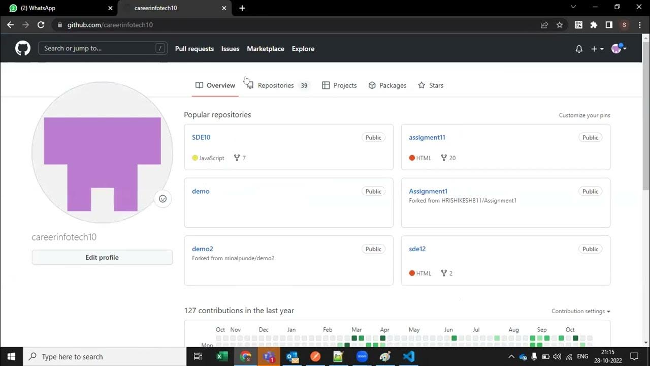Open a new browser tab
The height and width of the screenshot is (366, 650).
[242, 8]
